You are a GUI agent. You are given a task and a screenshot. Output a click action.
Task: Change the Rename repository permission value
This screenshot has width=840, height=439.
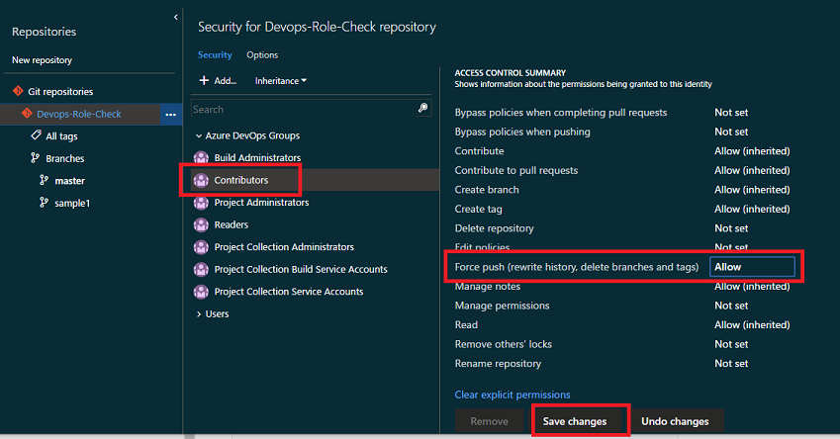(731, 363)
